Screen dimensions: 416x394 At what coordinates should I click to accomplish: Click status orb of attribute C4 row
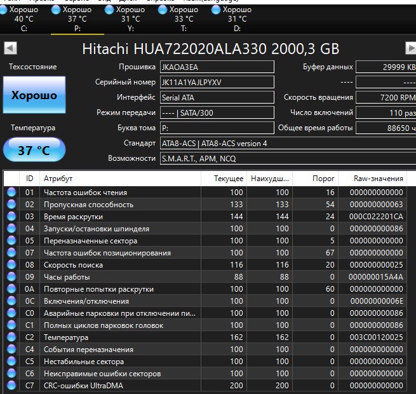coord(11,349)
